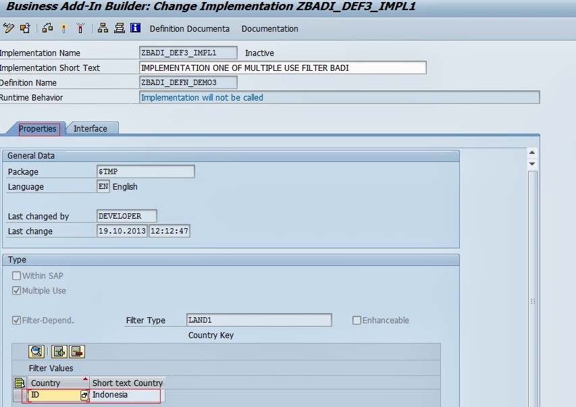Click the Filter Type field LAND1

click(259, 319)
